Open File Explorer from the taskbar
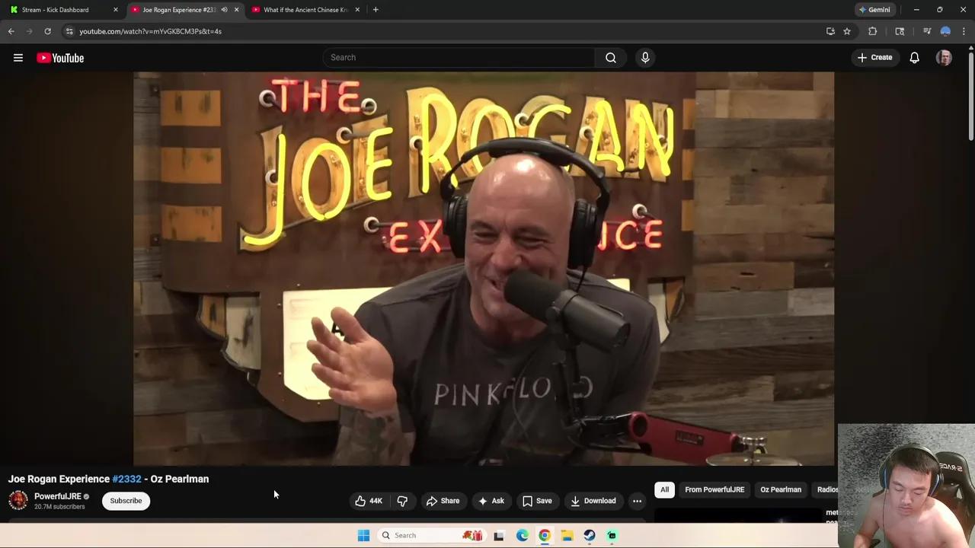Viewport: 975px width, 548px height. 567,535
